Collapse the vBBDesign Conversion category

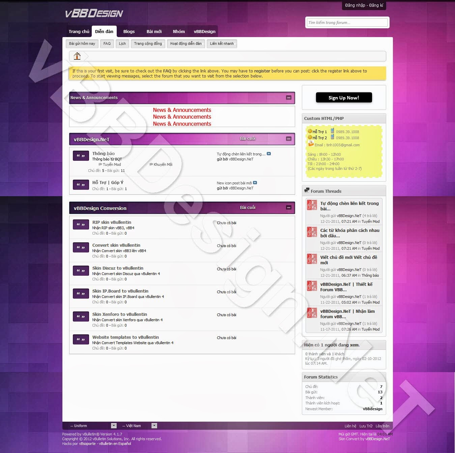289,208
